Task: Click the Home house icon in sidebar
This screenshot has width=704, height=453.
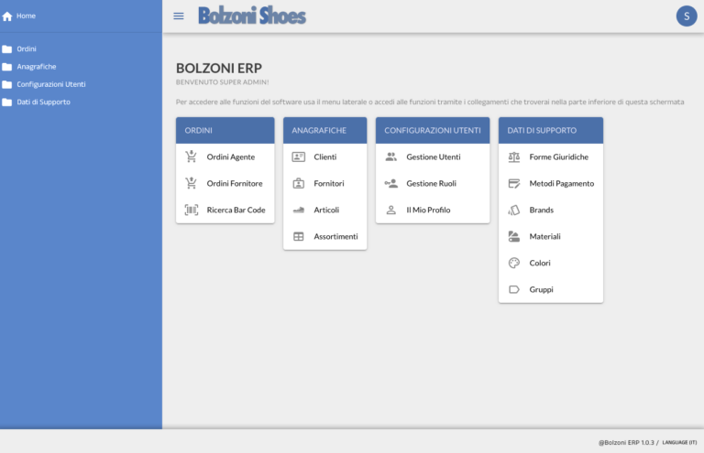Action: [x=7, y=16]
